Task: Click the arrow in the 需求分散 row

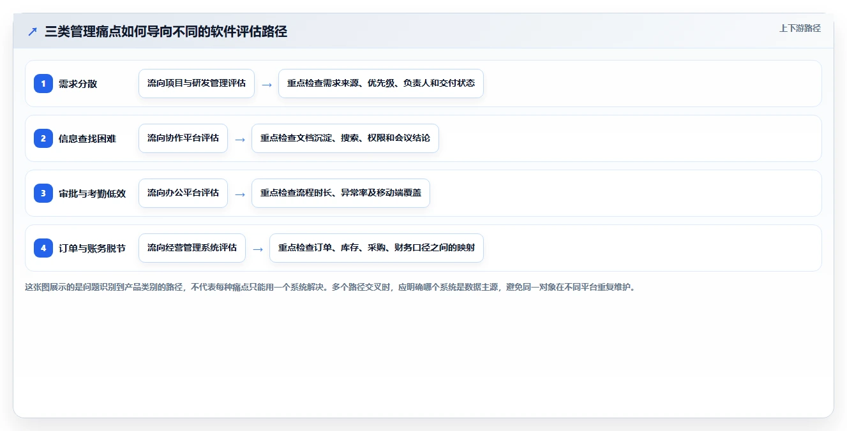Action: coord(267,84)
